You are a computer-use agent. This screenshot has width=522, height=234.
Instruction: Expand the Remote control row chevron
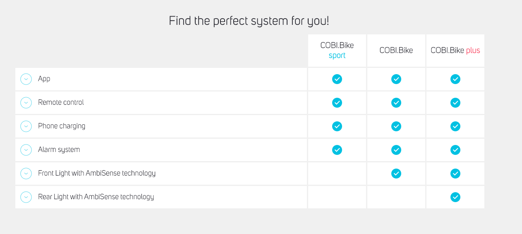(x=26, y=102)
